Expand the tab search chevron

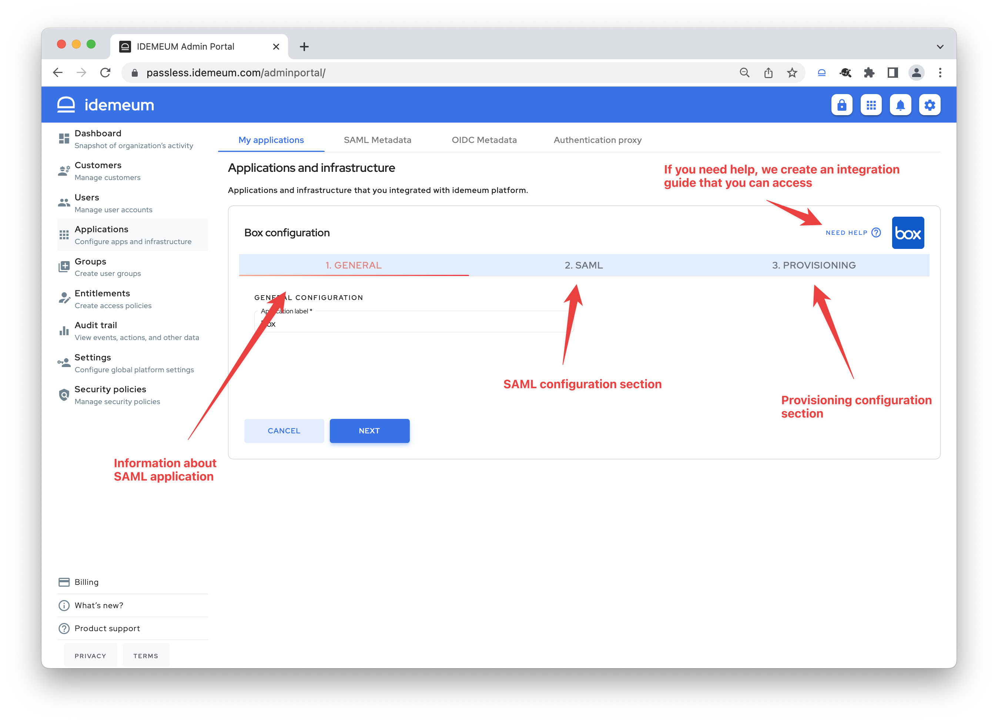(x=940, y=47)
